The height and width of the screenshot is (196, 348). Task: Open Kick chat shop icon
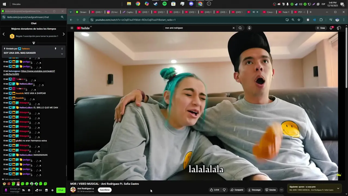[46, 190]
